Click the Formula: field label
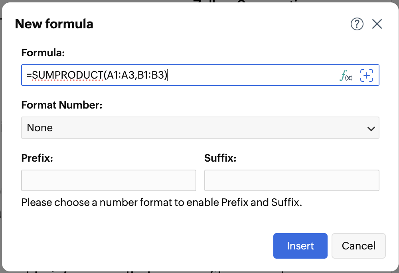Image resolution: width=399 pixels, height=273 pixels. (x=43, y=53)
